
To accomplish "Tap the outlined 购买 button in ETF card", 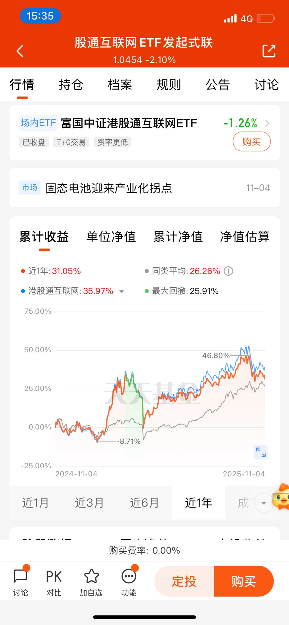I will pyautogui.click(x=252, y=142).
